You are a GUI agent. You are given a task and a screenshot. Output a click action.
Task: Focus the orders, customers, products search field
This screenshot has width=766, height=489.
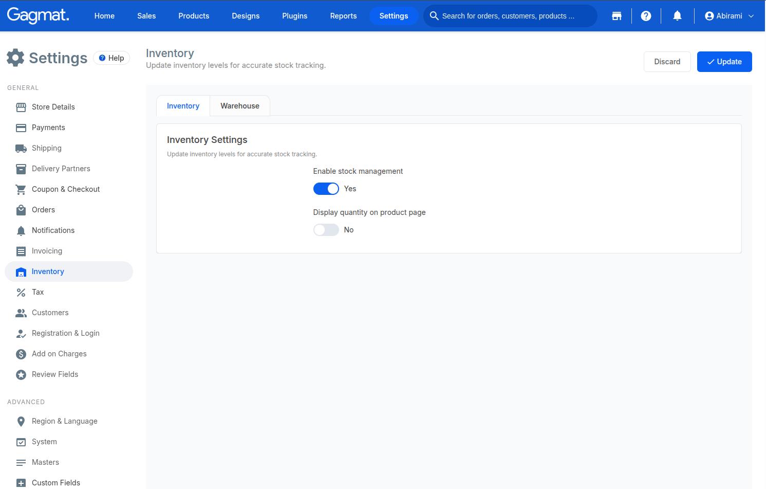tap(510, 16)
